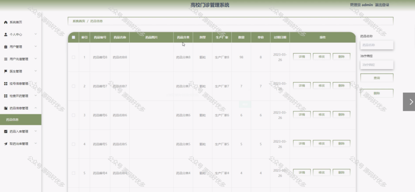The image size is (415, 192).
Task: Click the 生产厂家8 cell
Action: pos(222,57)
